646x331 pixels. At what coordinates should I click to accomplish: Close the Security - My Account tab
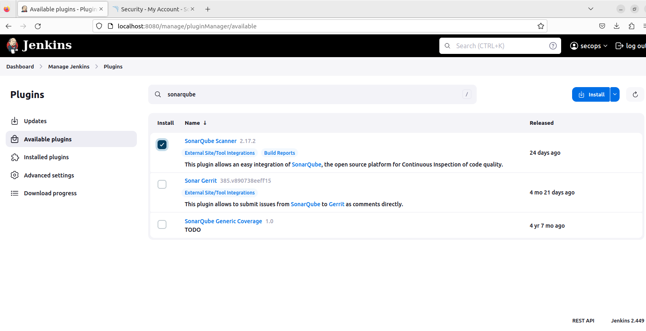click(192, 9)
